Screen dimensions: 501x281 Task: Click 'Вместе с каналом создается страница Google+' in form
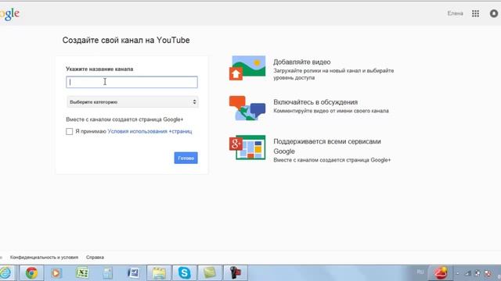(x=124, y=119)
